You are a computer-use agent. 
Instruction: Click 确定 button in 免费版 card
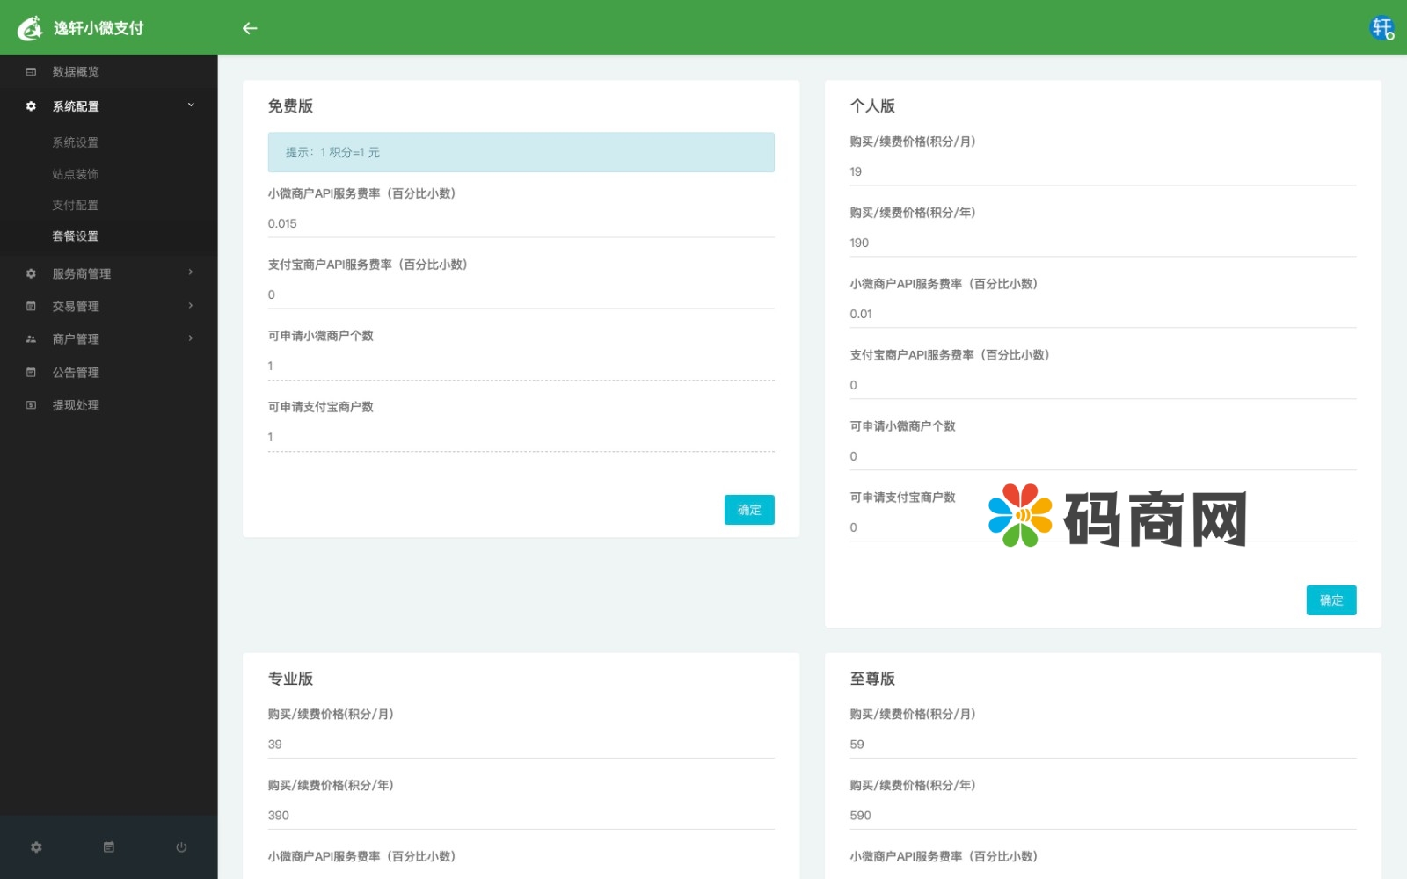[748, 510]
